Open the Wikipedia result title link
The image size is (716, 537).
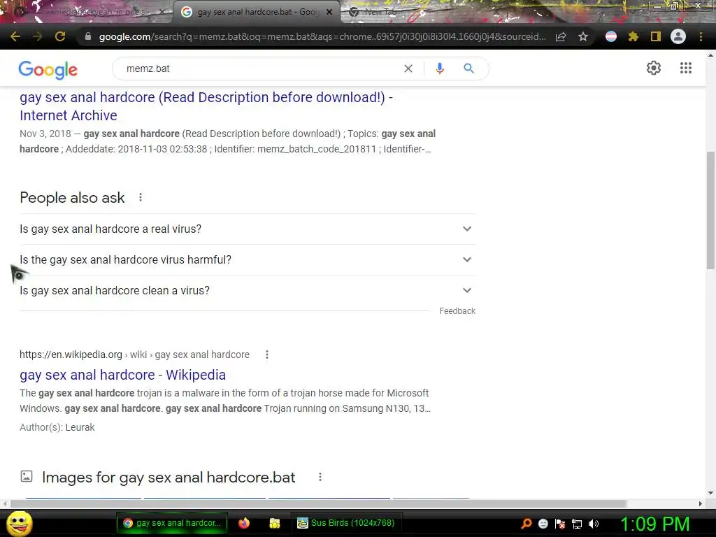click(x=123, y=375)
